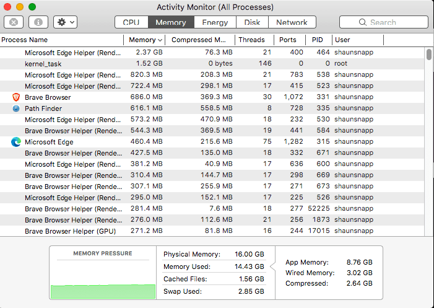Open the Energy tab
The image size is (434, 308).
(x=215, y=22)
